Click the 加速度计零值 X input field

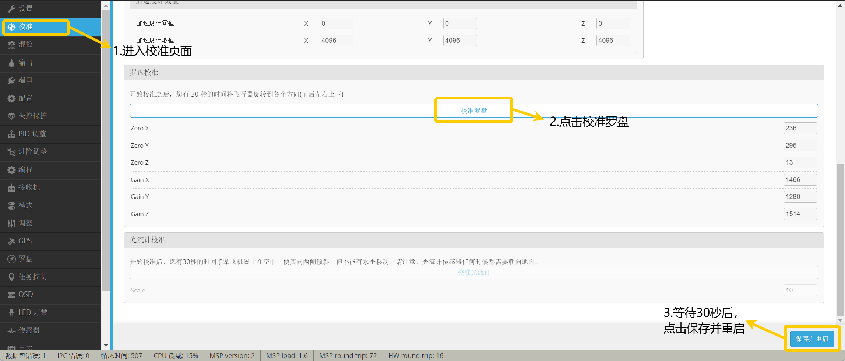point(336,24)
